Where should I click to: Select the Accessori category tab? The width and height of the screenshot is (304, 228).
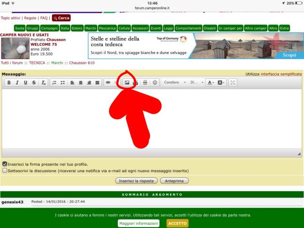[x=140, y=28]
